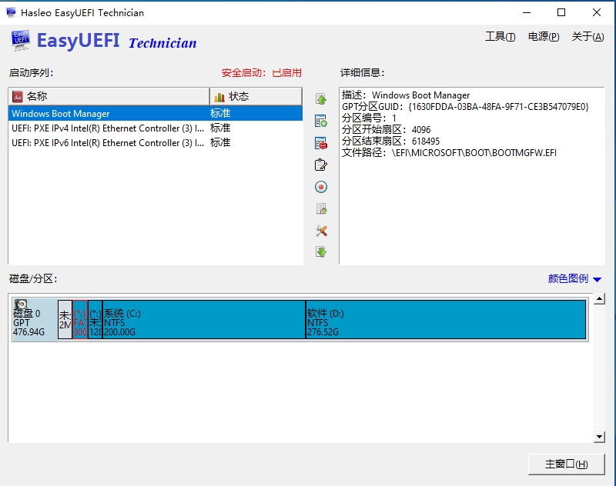This screenshot has width=616, height=486.
Task: Click the one-time boot red circle icon
Action: tap(321, 187)
